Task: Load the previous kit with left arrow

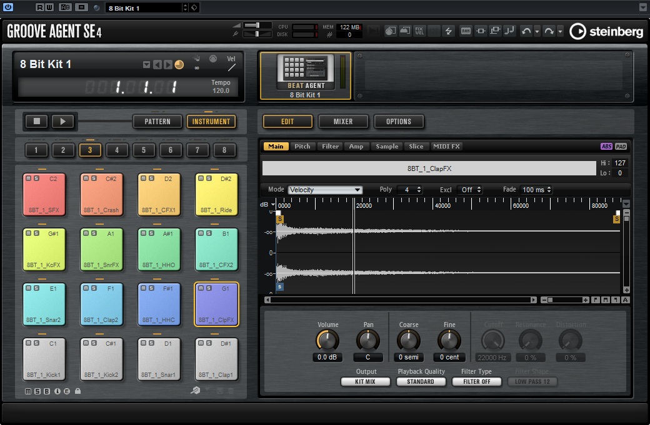Action: (157, 64)
